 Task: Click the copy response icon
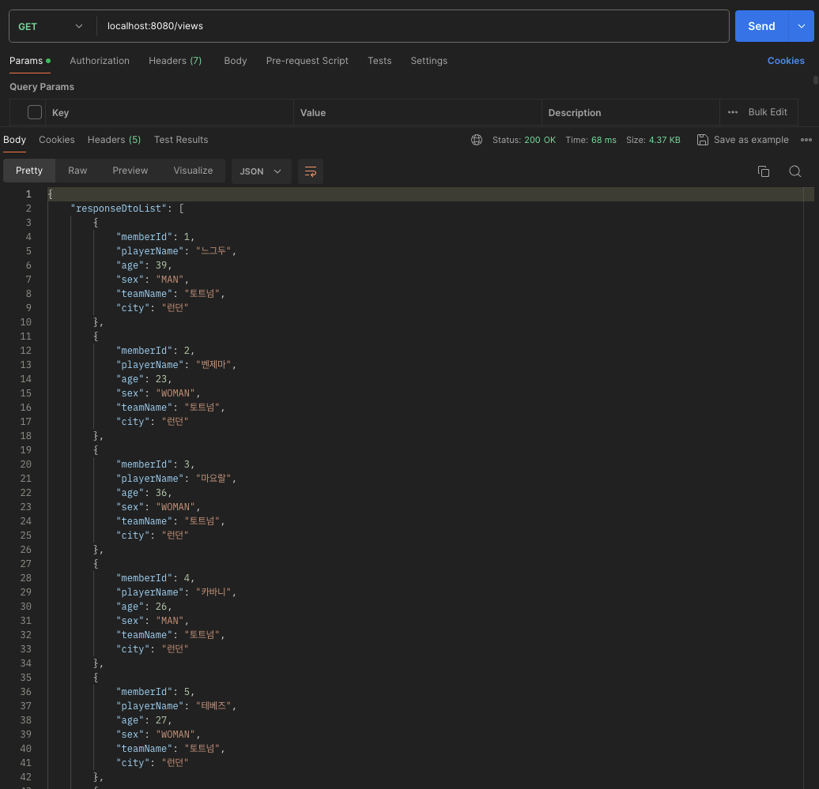click(x=763, y=171)
